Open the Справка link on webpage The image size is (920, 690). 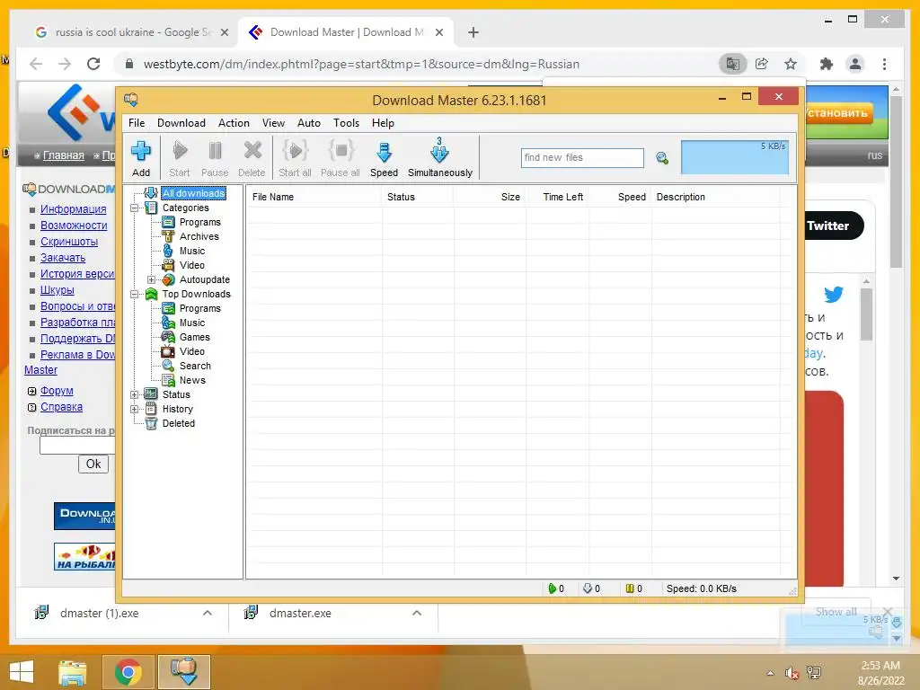pos(62,407)
